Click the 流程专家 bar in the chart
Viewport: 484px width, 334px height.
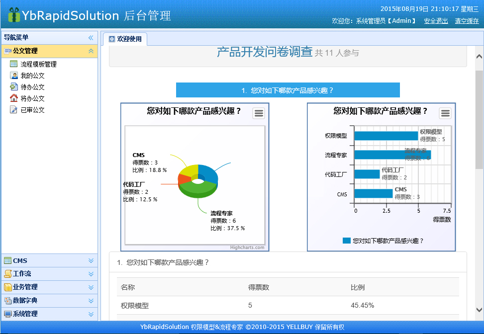click(x=392, y=155)
